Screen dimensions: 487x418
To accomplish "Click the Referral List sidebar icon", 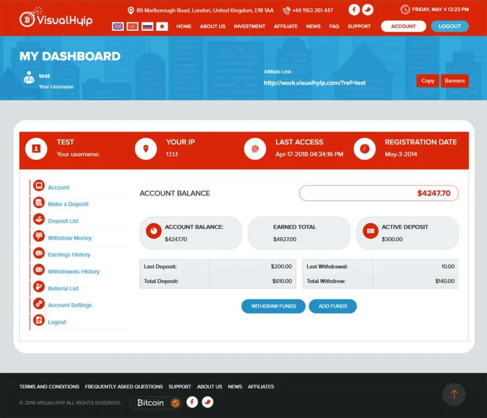I will (x=39, y=287).
